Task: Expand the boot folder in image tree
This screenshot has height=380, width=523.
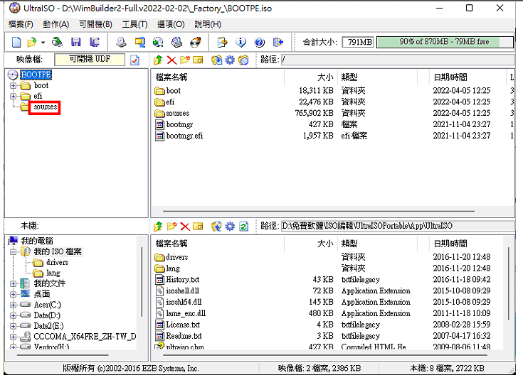Action: pyautogui.click(x=13, y=86)
